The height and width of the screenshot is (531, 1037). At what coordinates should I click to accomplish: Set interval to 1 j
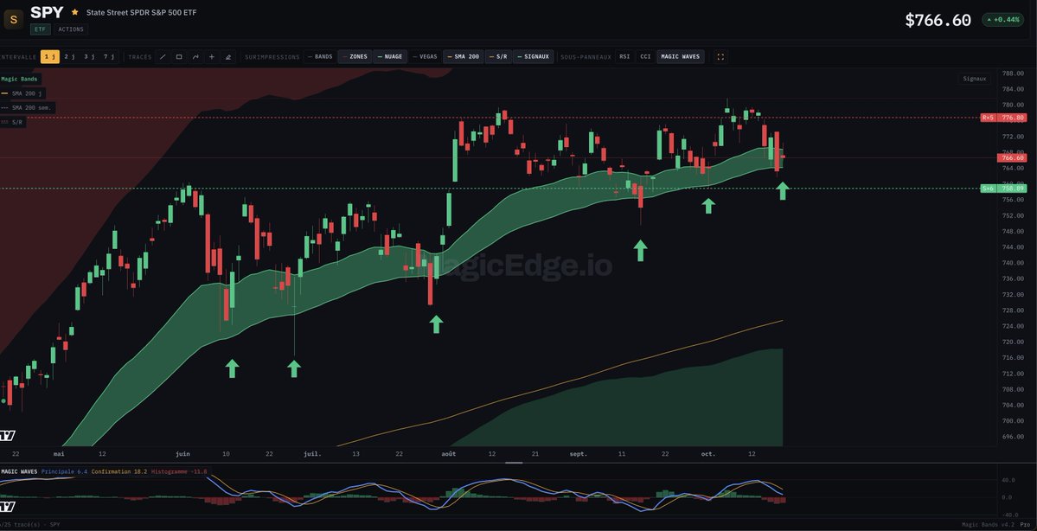point(50,57)
